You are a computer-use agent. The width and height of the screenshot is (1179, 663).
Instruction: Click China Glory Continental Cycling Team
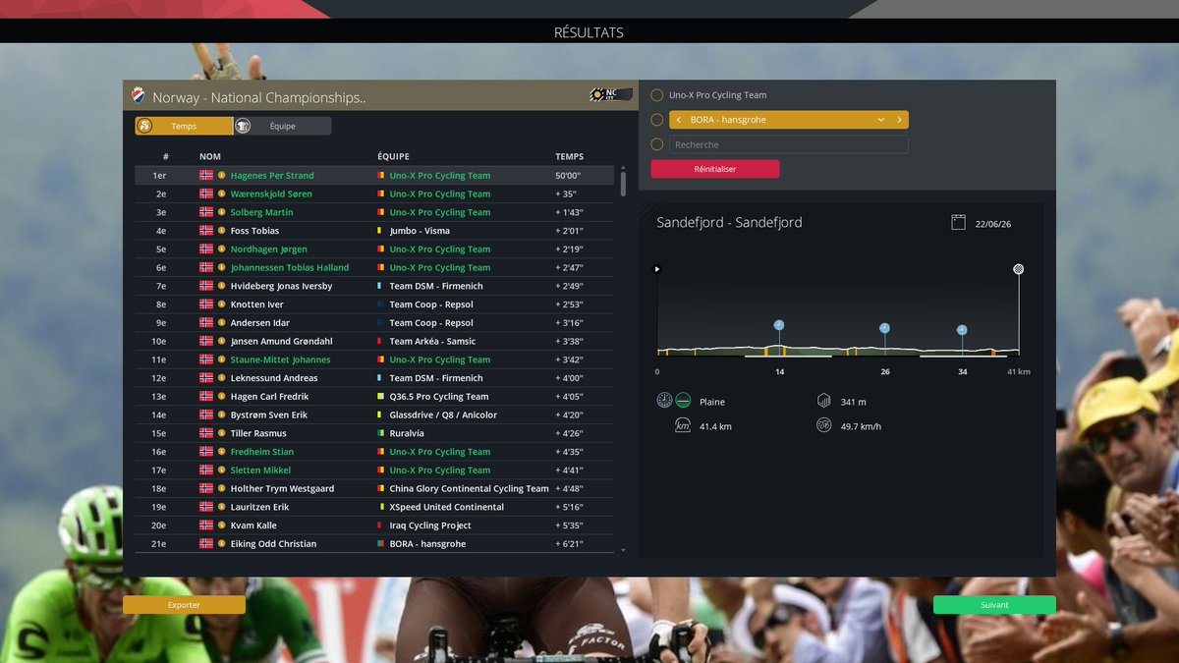click(470, 488)
